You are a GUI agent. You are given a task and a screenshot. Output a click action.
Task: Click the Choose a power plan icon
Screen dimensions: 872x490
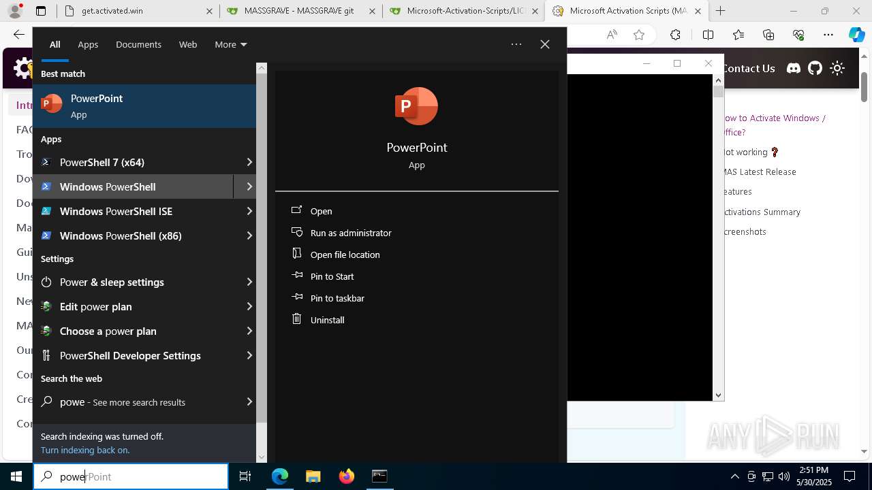pos(46,331)
